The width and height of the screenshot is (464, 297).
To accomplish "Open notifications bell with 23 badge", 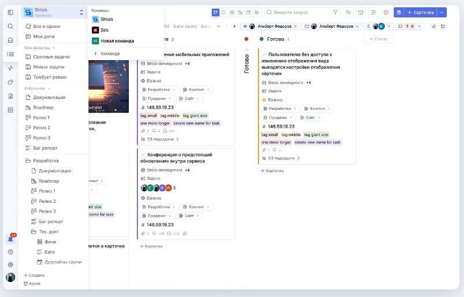I will (10, 239).
